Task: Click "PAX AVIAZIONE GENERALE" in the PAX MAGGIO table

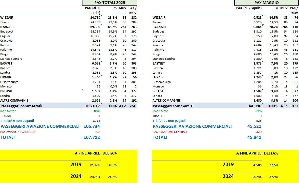Action: [170, 132]
